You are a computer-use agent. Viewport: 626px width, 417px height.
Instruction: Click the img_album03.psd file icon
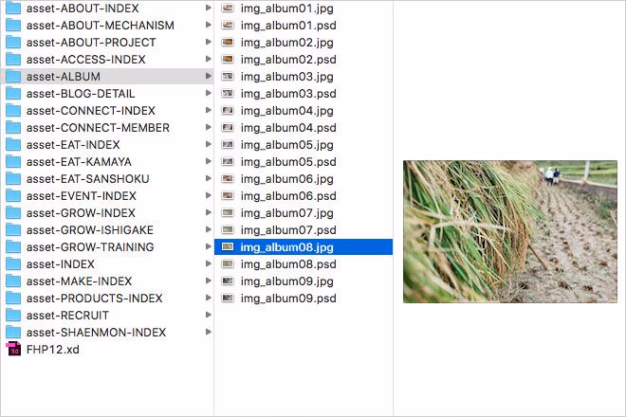coord(228,93)
